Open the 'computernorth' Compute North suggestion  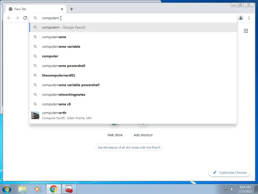tap(133, 115)
